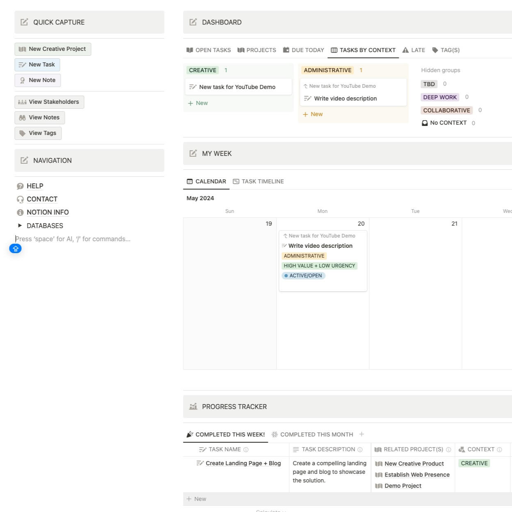Click the chart icon beside PROGRESS TRACKER
Image resolution: width=512 pixels, height=512 pixels.
tap(193, 407)
